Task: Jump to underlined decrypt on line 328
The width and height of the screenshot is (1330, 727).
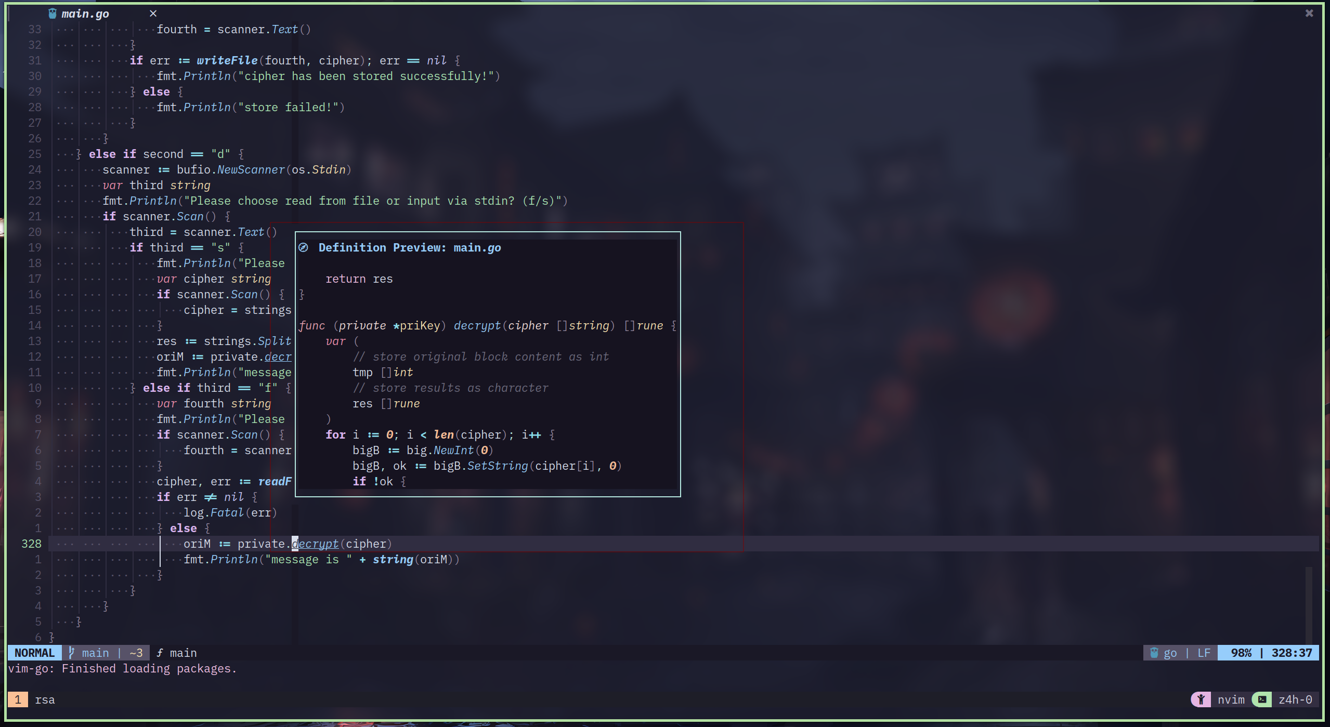Action: [x=316, y=544]
